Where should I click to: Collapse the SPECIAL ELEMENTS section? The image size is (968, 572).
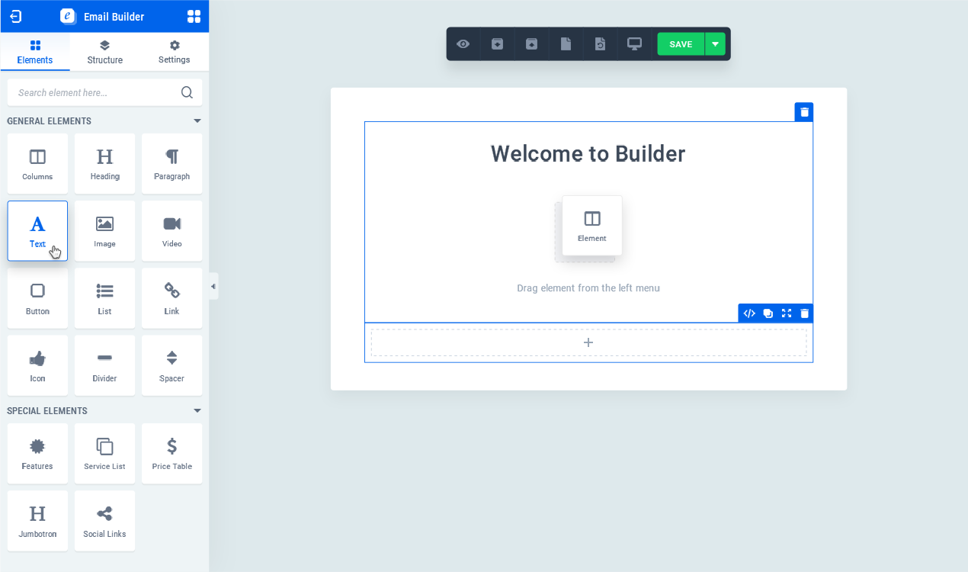pyautogui.click(x=197, y=410)
